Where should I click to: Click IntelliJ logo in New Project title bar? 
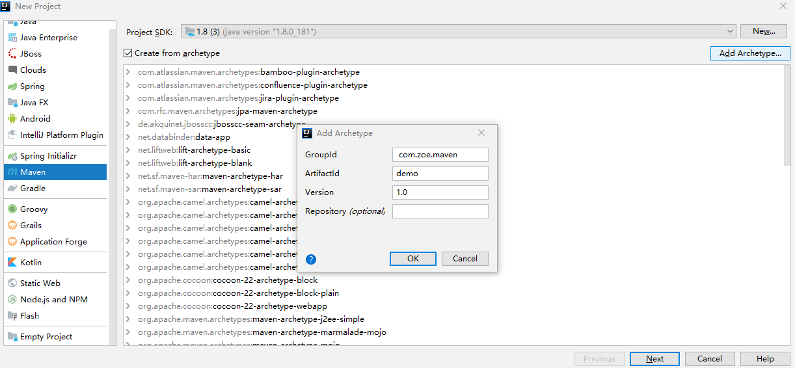coord(6,6)
